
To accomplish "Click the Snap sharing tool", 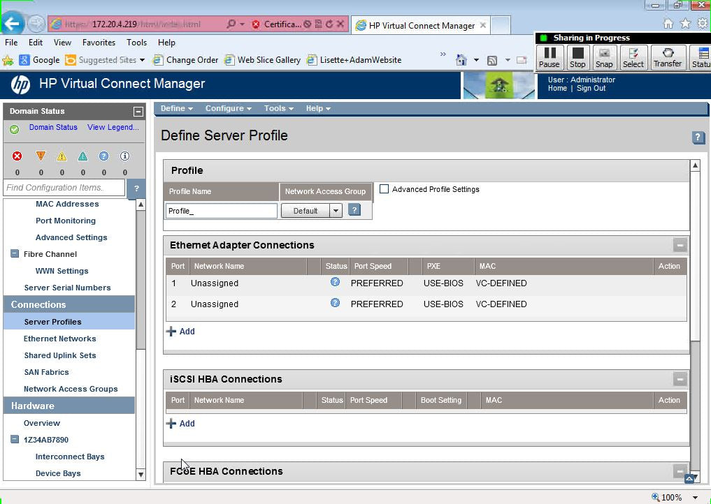I will coord(604,57).
